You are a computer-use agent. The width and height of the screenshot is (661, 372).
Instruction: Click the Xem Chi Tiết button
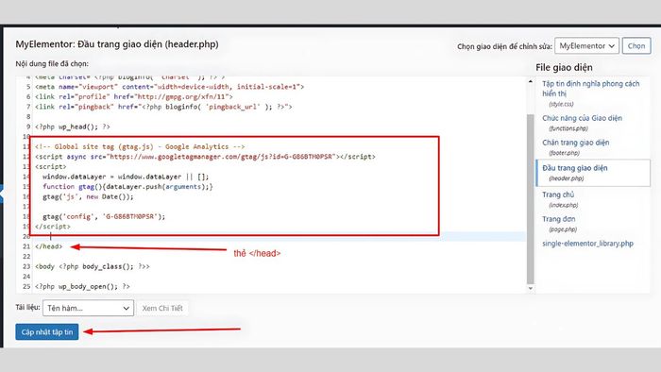[x=162, y=308]
